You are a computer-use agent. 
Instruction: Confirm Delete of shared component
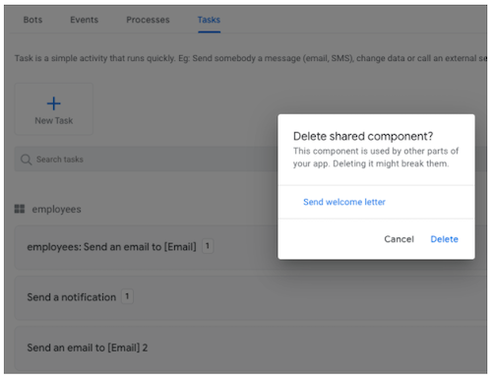click(444, 239)
